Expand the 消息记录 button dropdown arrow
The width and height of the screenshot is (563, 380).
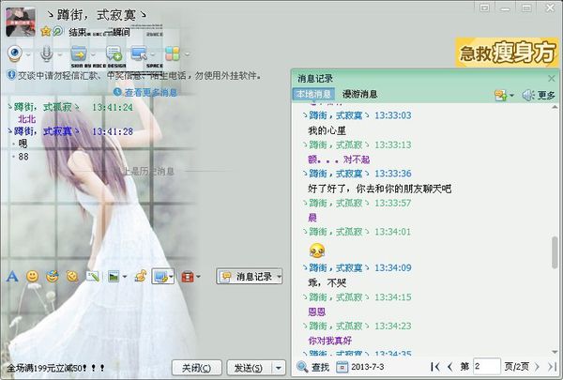(279, 277)
